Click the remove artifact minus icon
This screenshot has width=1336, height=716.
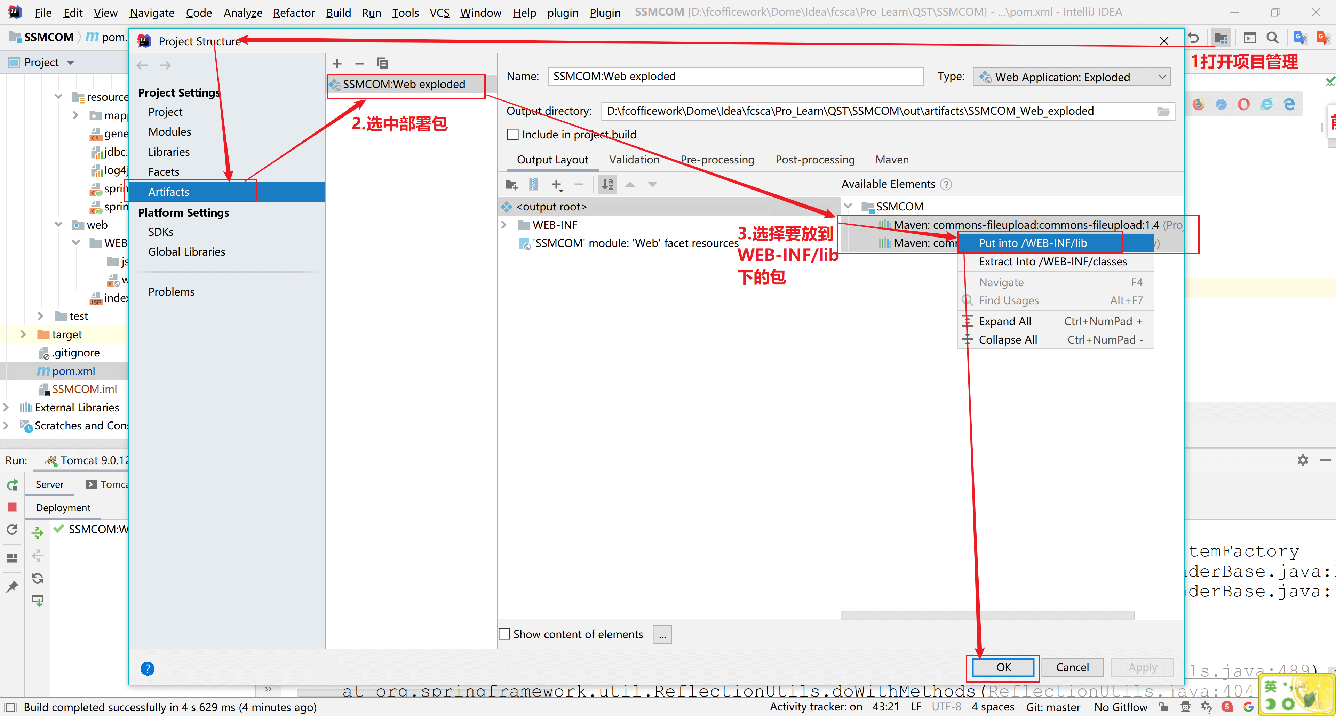point(359,63)
